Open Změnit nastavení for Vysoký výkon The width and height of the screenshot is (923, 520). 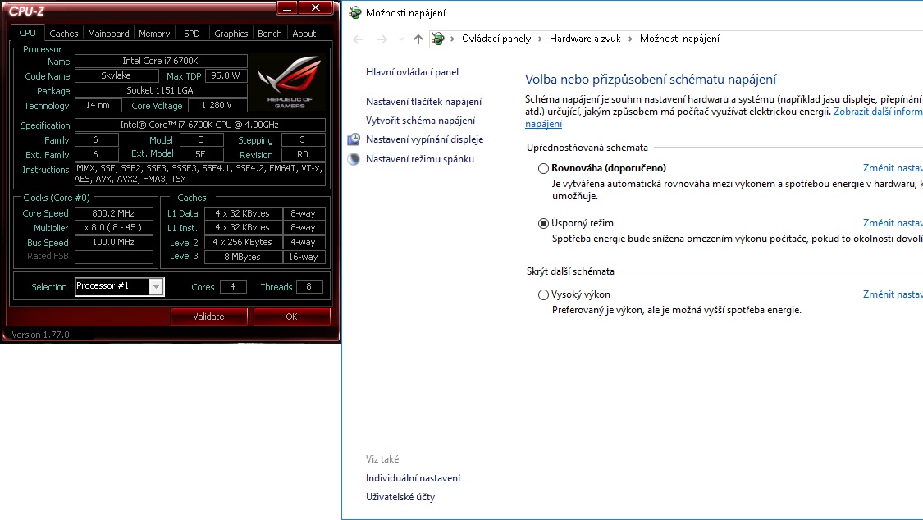tap(893, 294)
